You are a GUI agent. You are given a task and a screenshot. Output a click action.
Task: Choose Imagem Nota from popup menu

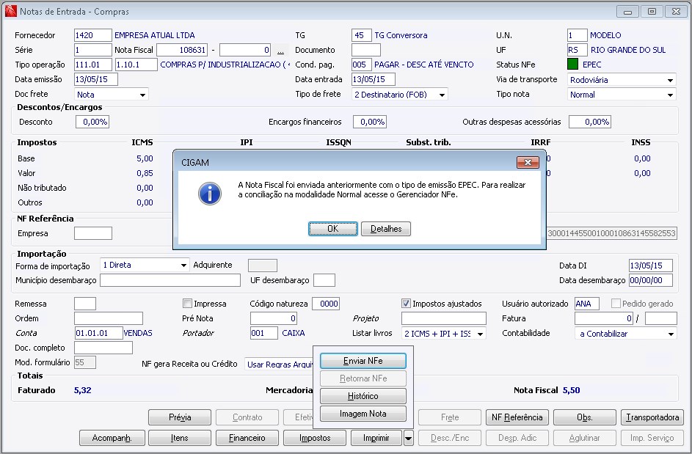click(363, 414)
